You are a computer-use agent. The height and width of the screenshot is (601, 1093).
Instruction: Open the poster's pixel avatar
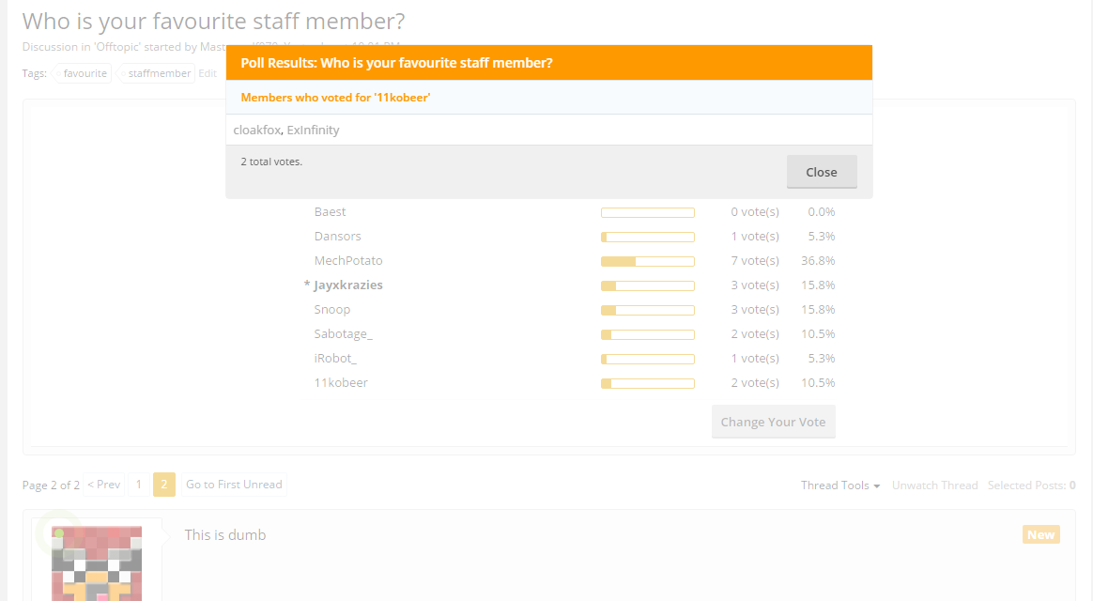coord(97,563)
